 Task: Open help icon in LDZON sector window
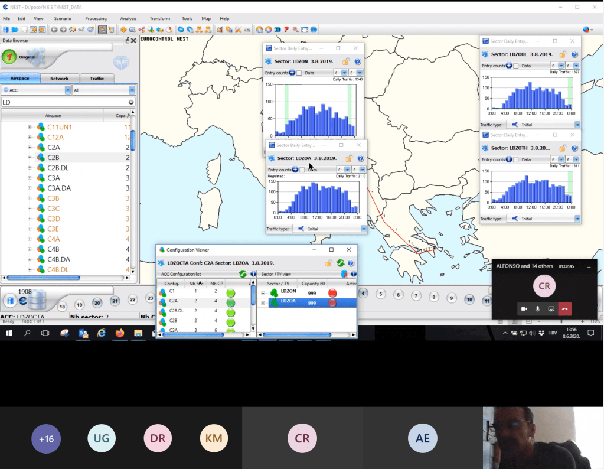(x=358, y=61)
